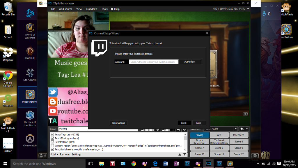Open the Broadcast menu
Viewport: 298px width, 168px height.
(x=91, y=9)
